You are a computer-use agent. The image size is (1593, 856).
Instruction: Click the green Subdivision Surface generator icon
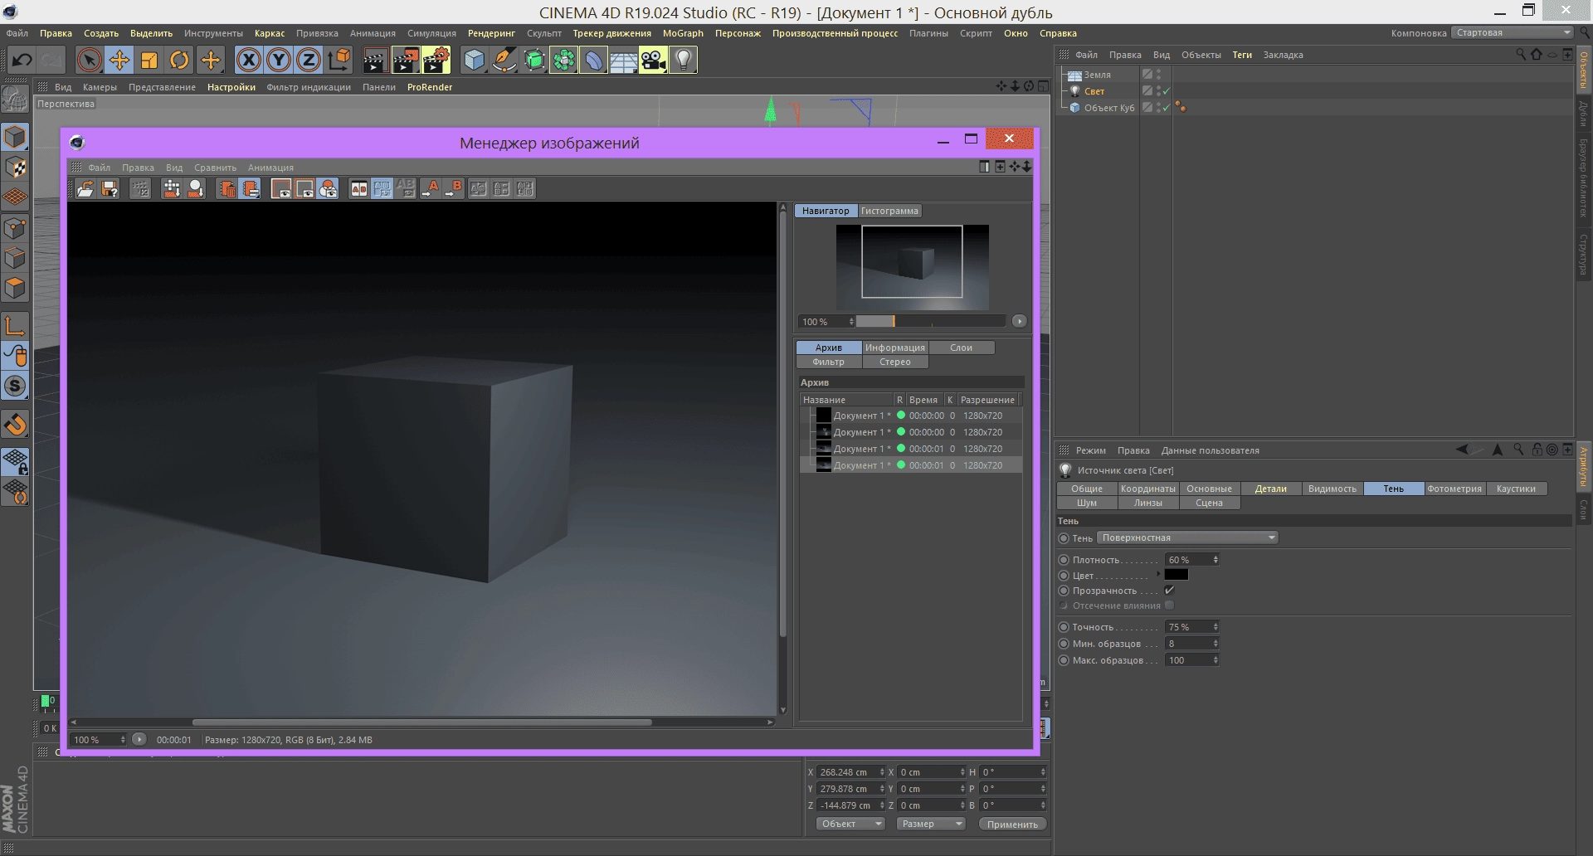click(x=533, y=60)
